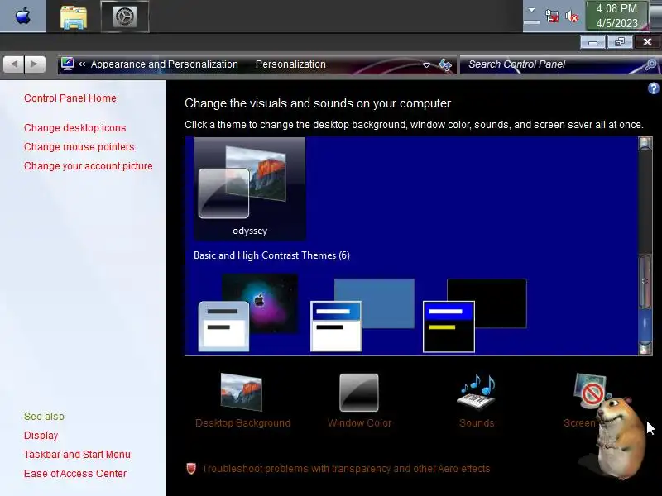Open the Apple logo start button
The width and height of the screenshot is (662, 496).
(x=23, y=16)
